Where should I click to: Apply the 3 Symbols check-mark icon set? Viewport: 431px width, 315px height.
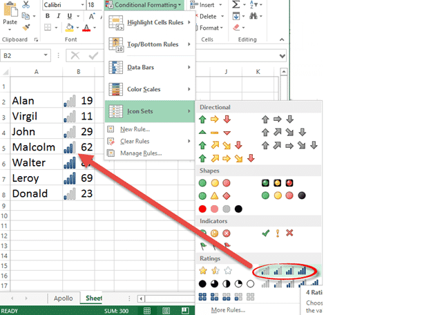(276, 233)
